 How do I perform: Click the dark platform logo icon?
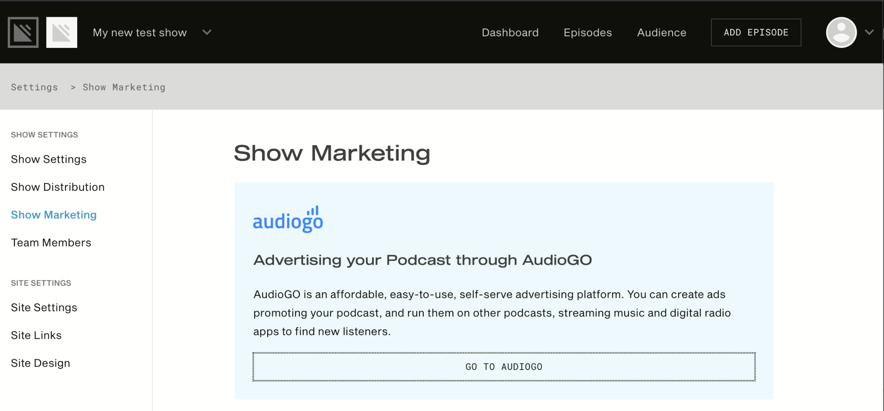pyautogui.click(x=23, y=32)
